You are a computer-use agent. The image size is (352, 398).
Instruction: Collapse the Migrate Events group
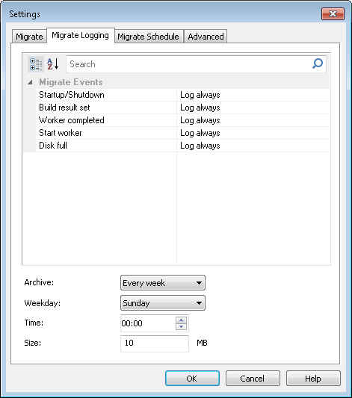point(30,82)
